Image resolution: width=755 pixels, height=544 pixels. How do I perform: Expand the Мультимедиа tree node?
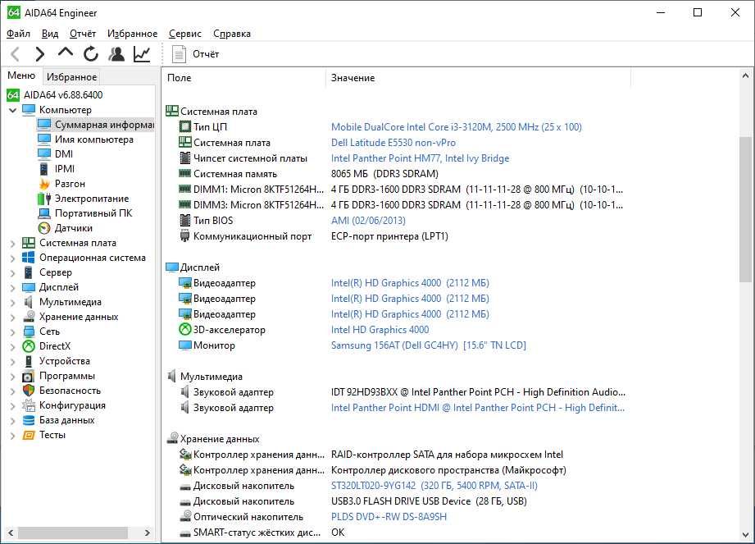[x=13, y=303]
